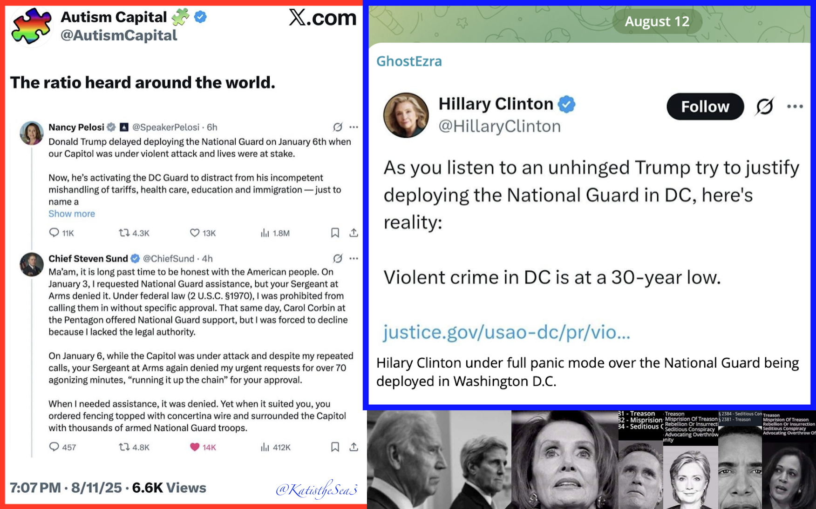Click repost icon on Steven Sund's post
Screen dimensions: 816x509
[x=124, y=447]
